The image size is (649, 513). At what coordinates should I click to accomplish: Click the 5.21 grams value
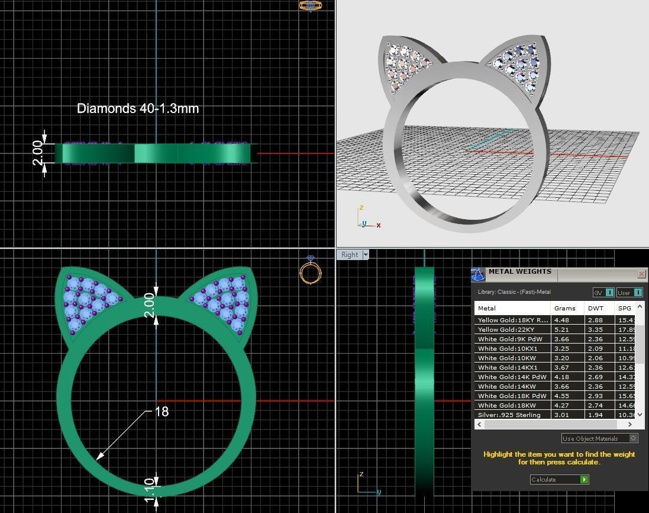click(x=561, y=329)
